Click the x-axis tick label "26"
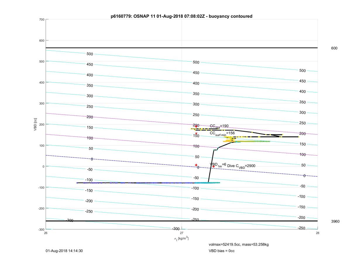 tap(46, 233)
